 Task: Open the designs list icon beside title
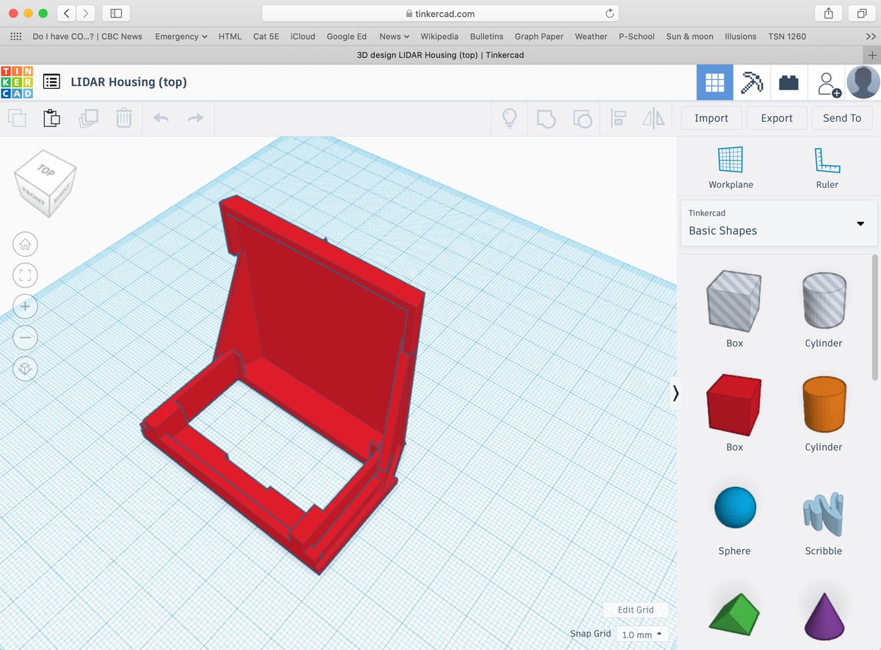click(x=51, y=82)
